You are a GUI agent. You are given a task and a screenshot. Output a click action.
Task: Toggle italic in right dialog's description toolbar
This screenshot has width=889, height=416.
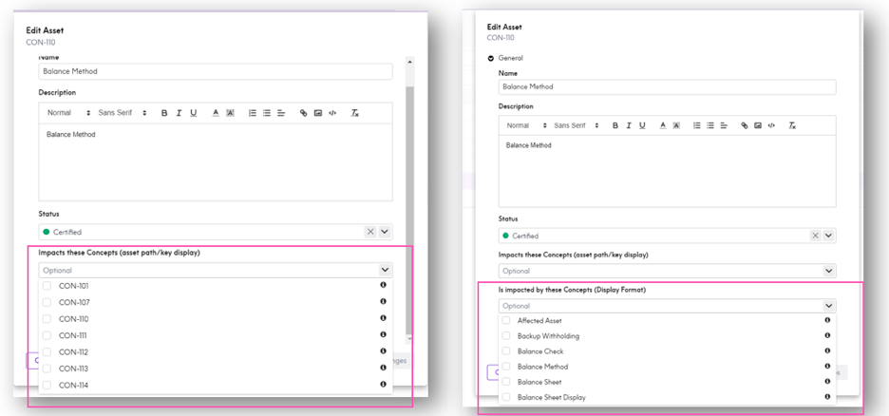click(629, 125)
